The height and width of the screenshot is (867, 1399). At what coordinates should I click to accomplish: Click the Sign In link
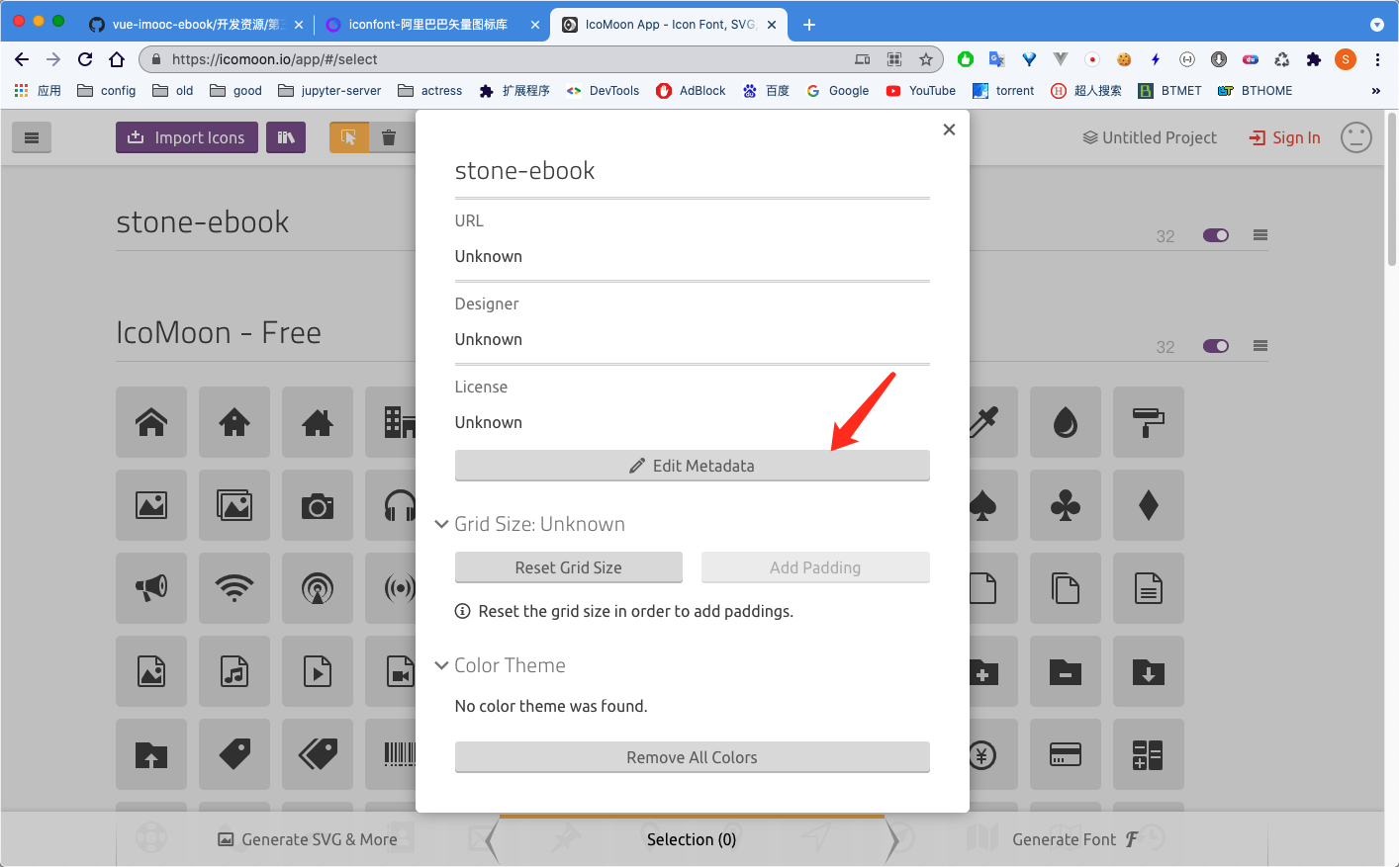[1285, 137]
